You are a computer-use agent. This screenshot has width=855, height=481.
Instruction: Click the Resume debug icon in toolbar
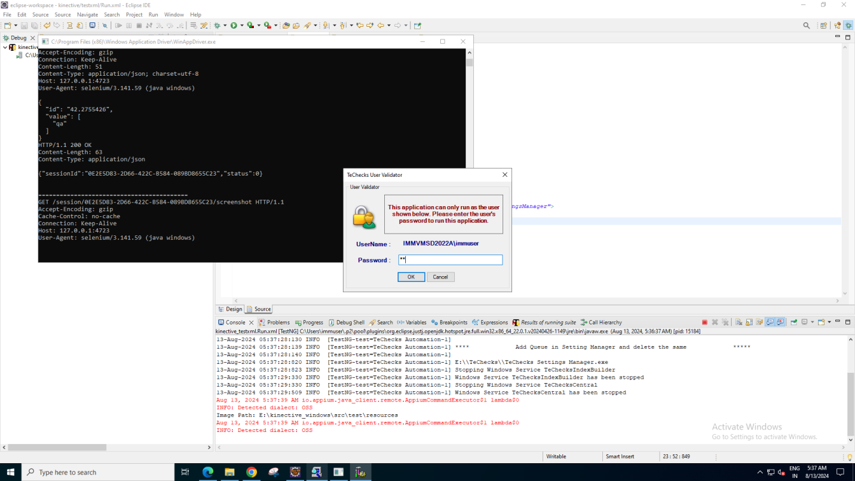[118, 25]
